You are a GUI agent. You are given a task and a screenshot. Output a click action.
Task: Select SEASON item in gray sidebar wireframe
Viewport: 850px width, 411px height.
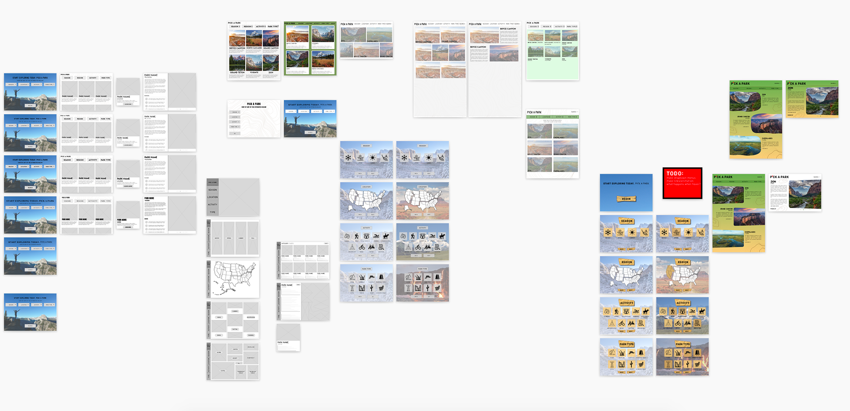tap(212, 190)
